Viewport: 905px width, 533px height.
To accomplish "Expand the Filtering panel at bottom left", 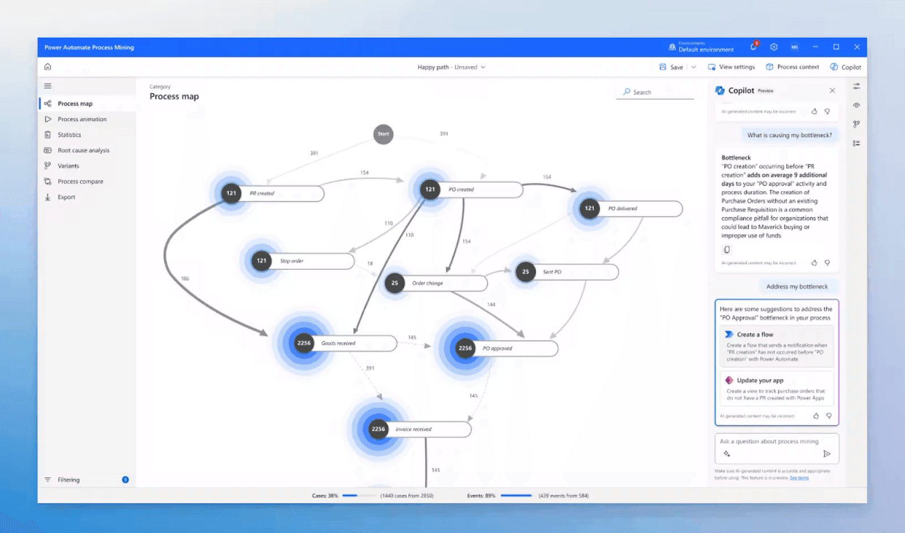I will coord(68,480).
